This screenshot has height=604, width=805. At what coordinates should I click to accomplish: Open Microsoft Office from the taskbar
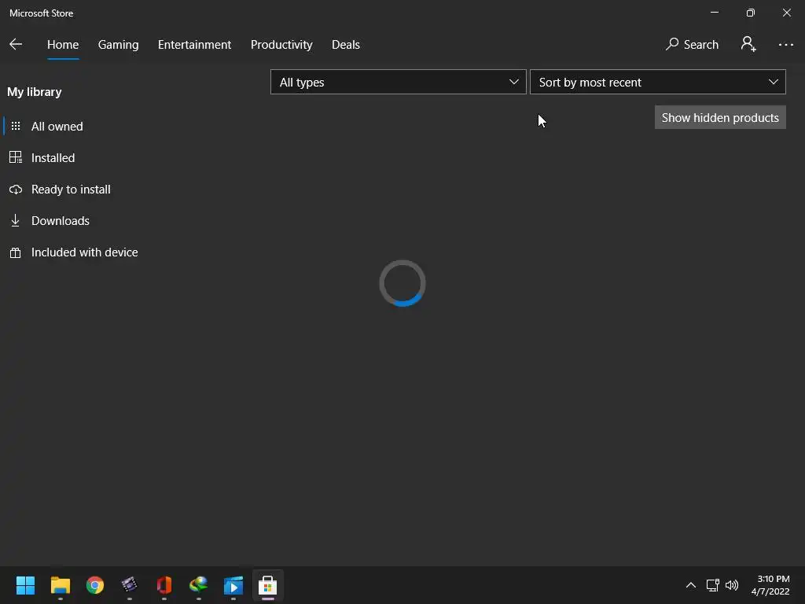pyautogui.click(x=164, y=585)
